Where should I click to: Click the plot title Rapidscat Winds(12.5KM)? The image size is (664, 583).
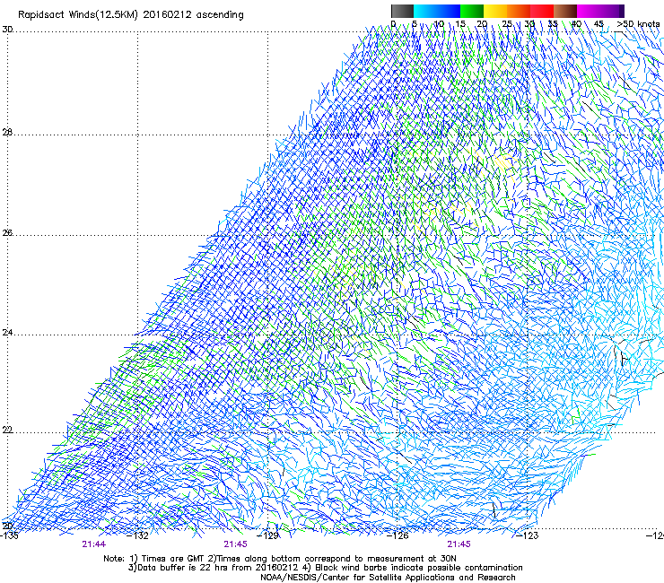[78, 15]
